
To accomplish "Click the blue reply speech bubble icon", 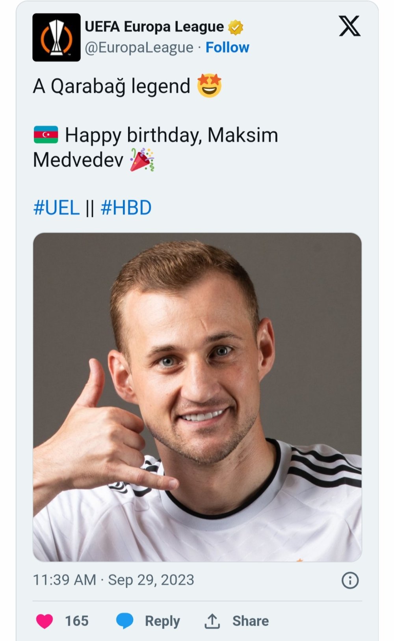I will click(125, 621).
